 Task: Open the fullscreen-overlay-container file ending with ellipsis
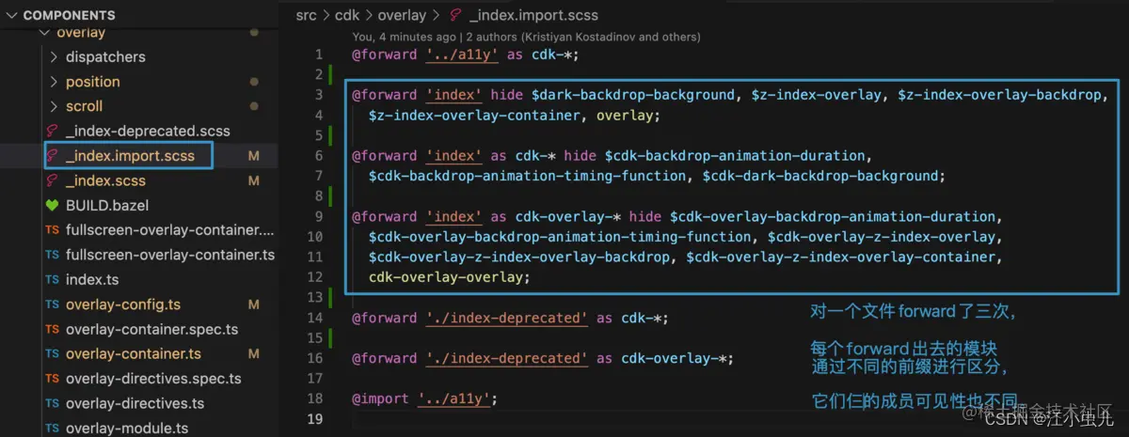(x=169, y=230)
